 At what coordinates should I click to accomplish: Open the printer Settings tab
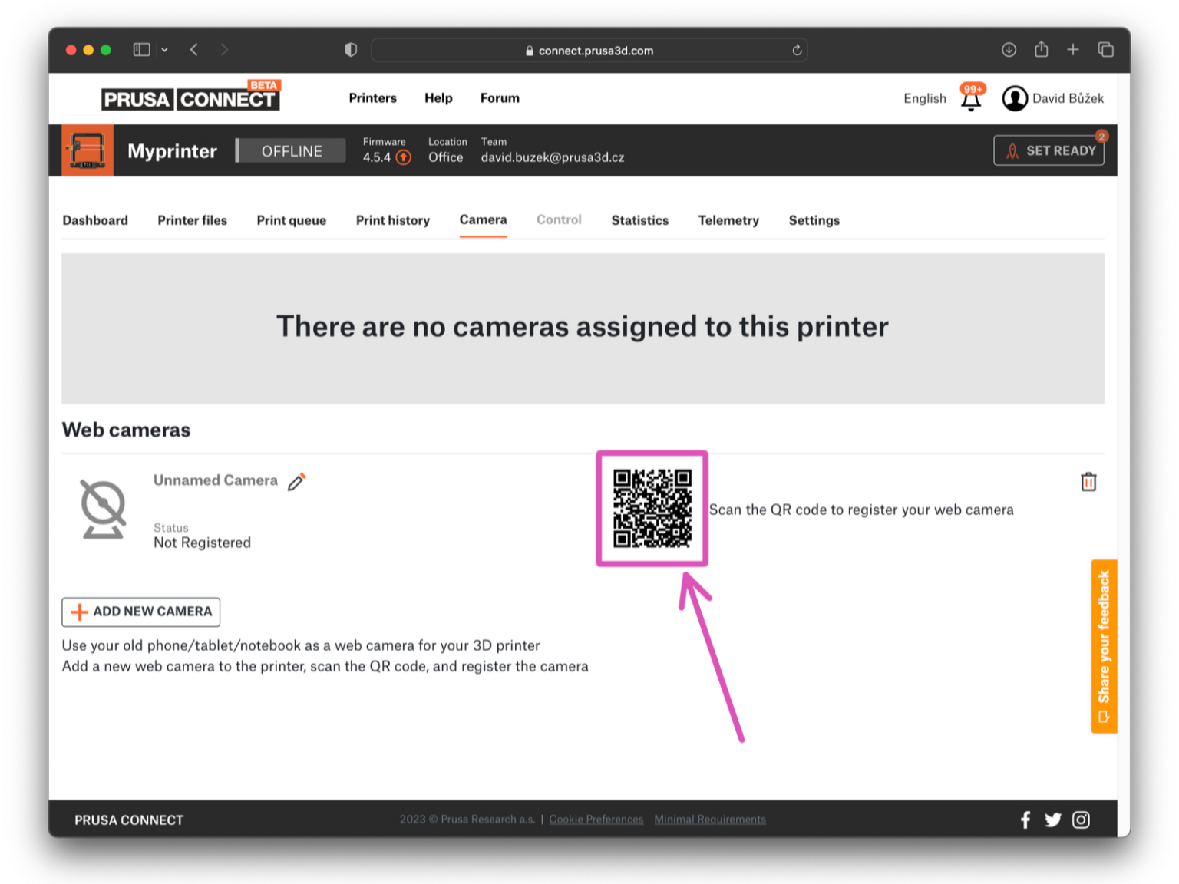[x=814, y=220]
